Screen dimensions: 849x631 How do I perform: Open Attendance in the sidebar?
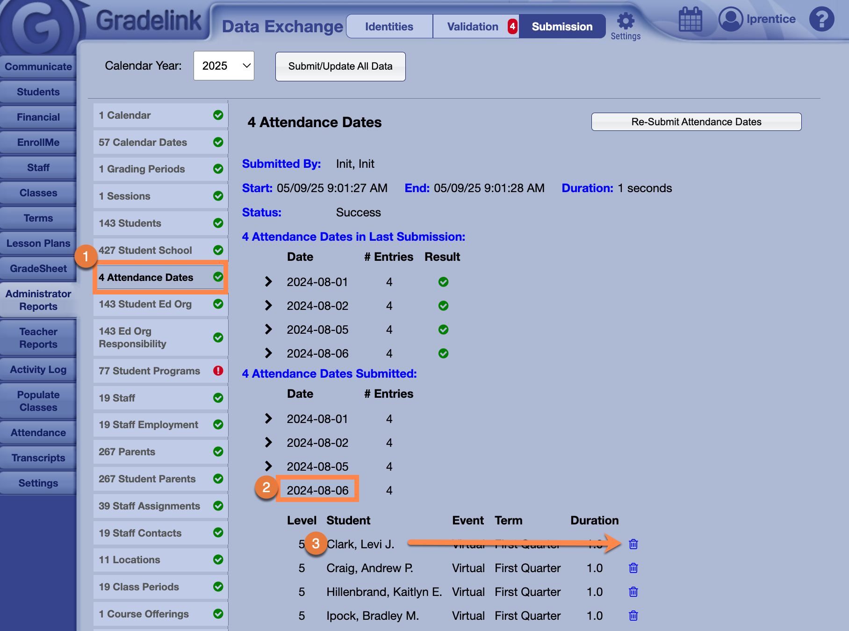click(38, 433)
